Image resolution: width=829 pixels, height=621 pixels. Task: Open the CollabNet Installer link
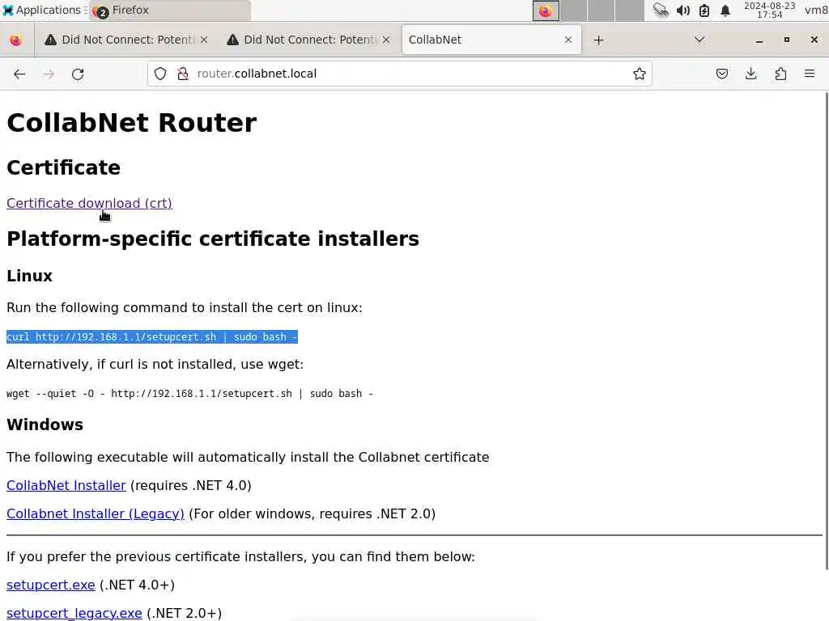[66, 485]
